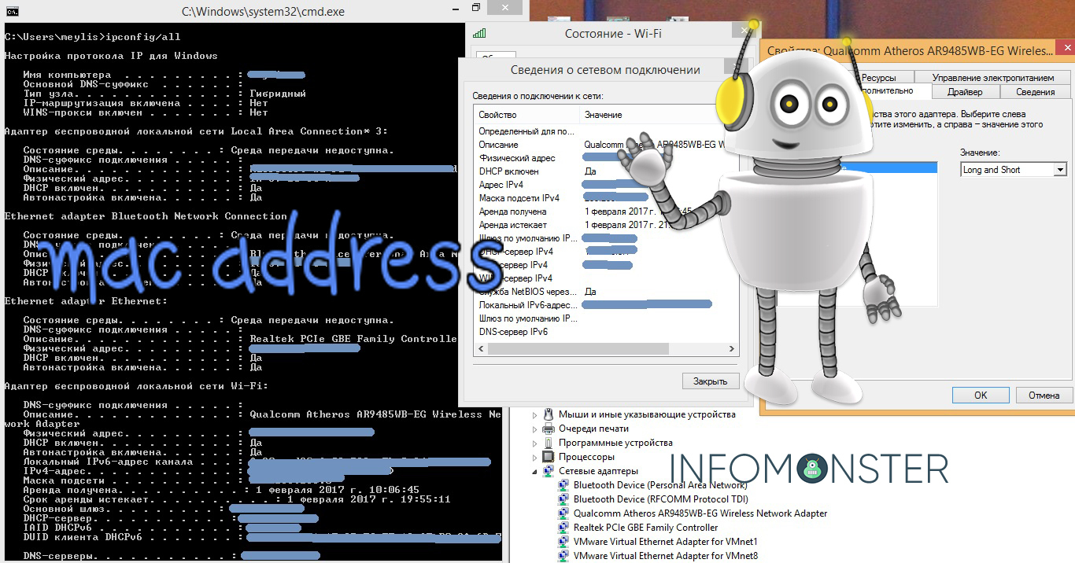Open the Сведения tab in adapter properties
Viewport: 1075px width, 563px height.
1035,92
